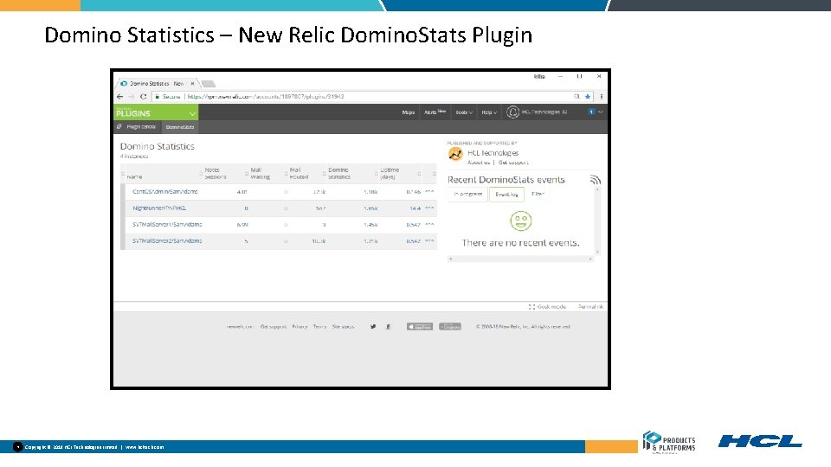This screenshot has width=831, height=467.
Task: Open the Terms footer link
Action: [x=319, y=327]
